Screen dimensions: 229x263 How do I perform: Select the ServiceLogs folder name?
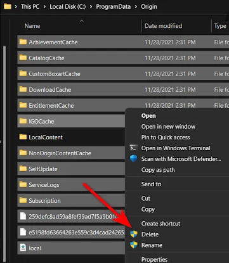[x=44, y=185]
